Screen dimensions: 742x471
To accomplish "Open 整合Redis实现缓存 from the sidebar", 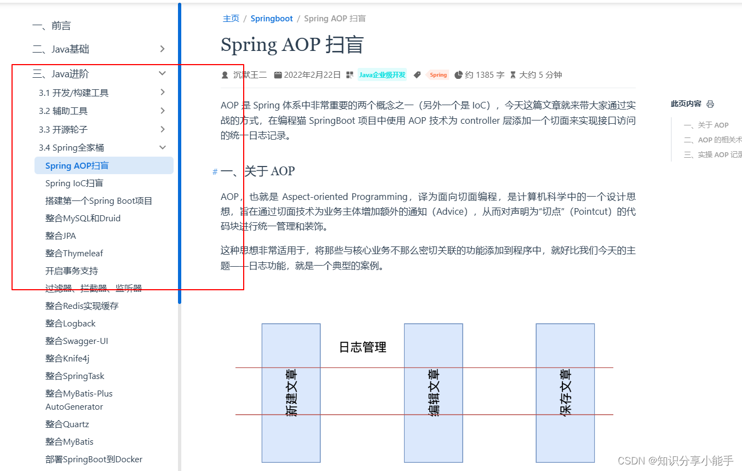I will click(82, 306).
